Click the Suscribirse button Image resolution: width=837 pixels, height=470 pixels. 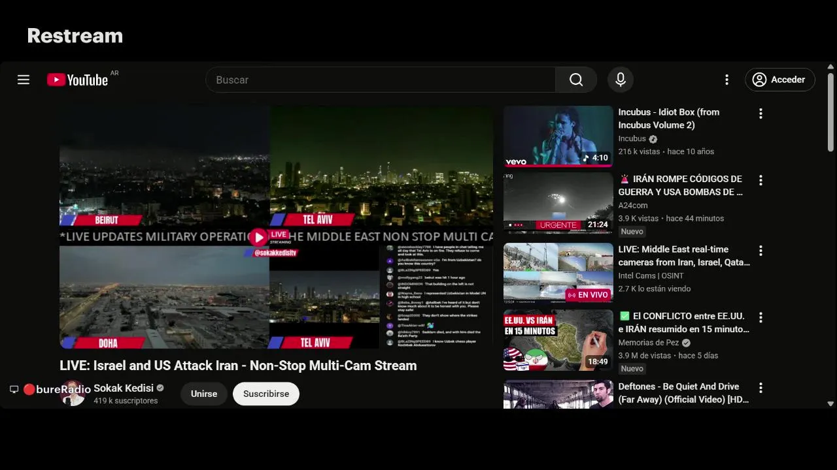pos(266,394)
